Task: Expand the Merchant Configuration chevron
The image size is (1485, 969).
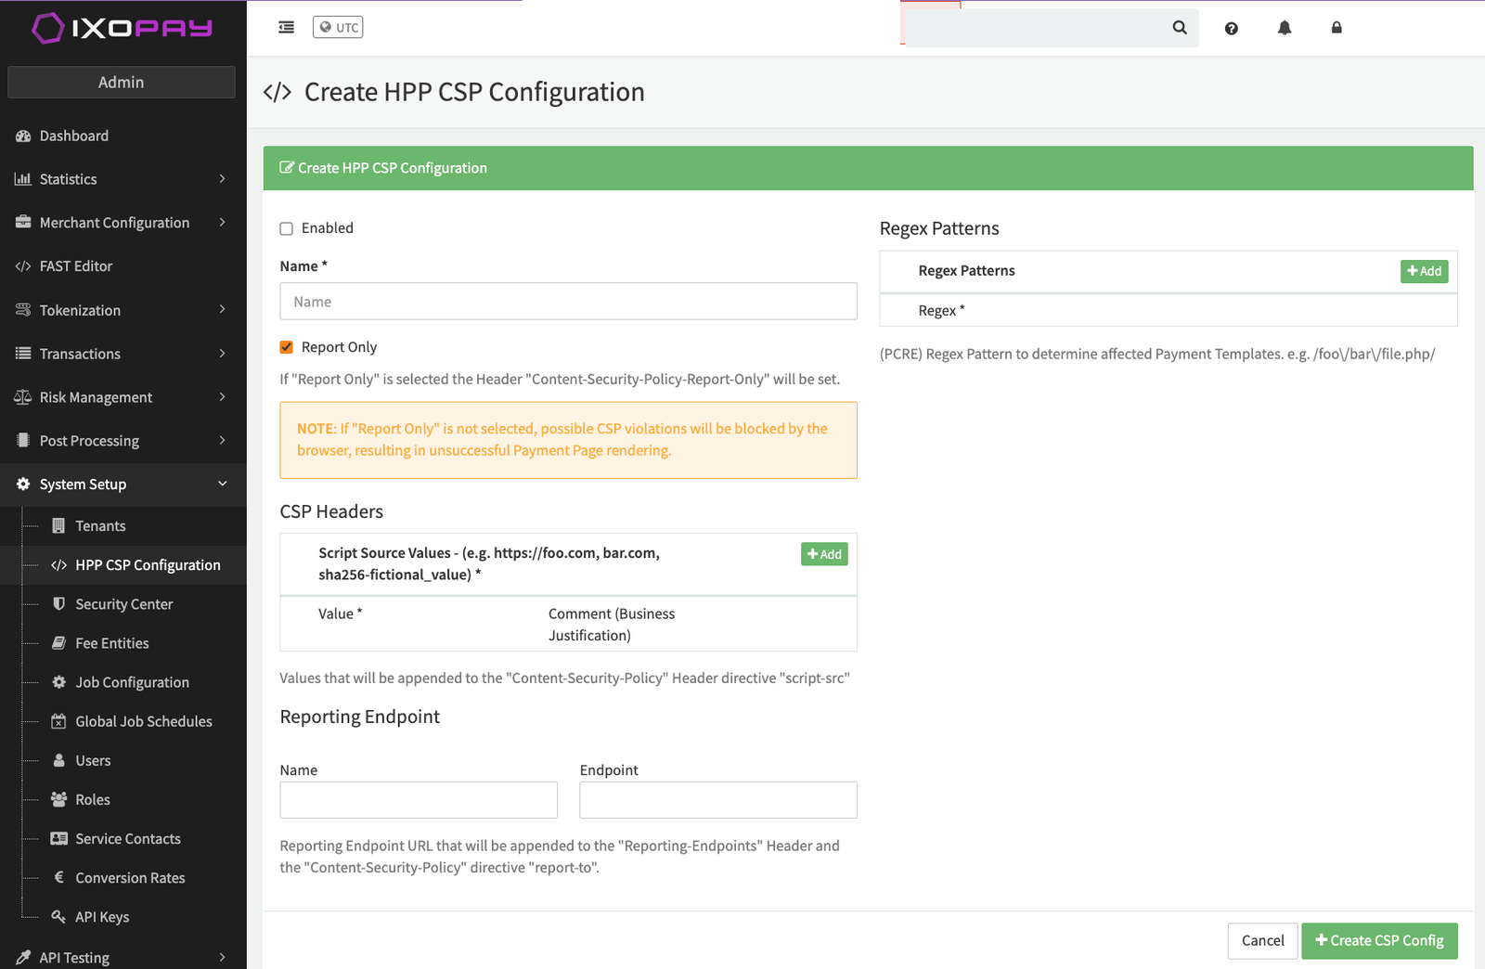Action: tap(222, 222)
